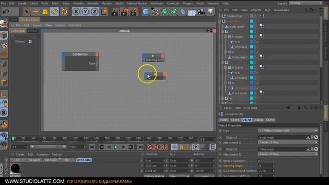This screenshot has height=185, width=329.
Task: Select the Scale tool
Action: click(x=45, y=11)
